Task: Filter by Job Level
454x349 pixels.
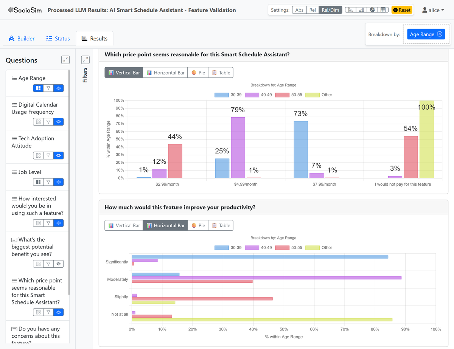Action: point(48,182)
